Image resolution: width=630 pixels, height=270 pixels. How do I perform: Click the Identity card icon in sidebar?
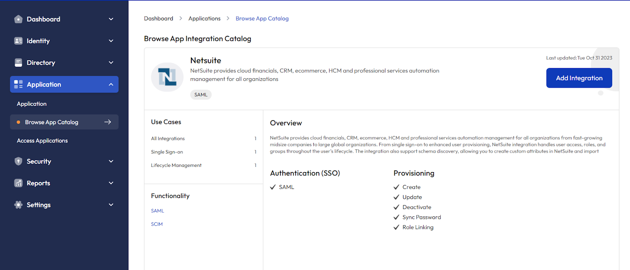[18, 41]
